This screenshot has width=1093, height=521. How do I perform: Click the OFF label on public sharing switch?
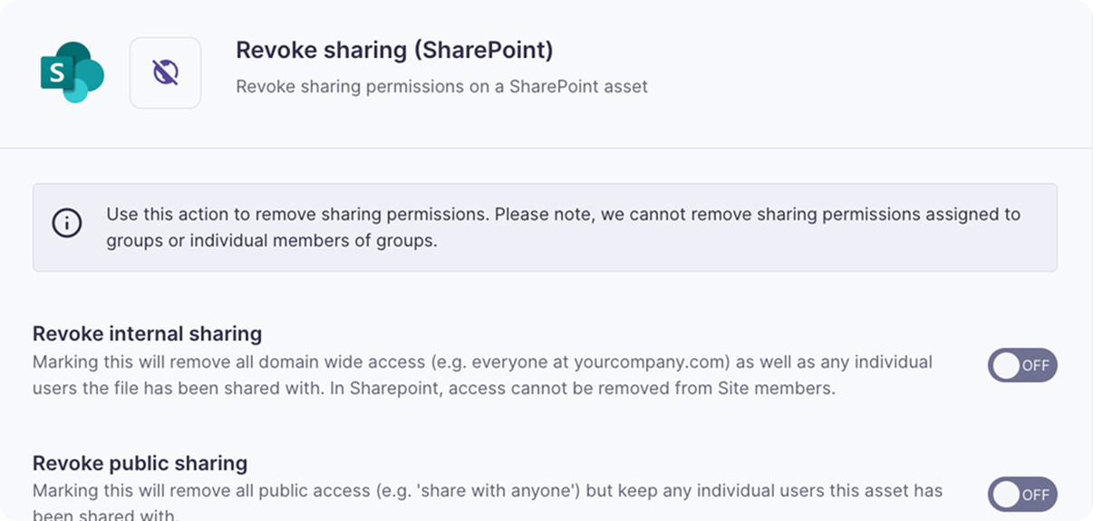1035,495
